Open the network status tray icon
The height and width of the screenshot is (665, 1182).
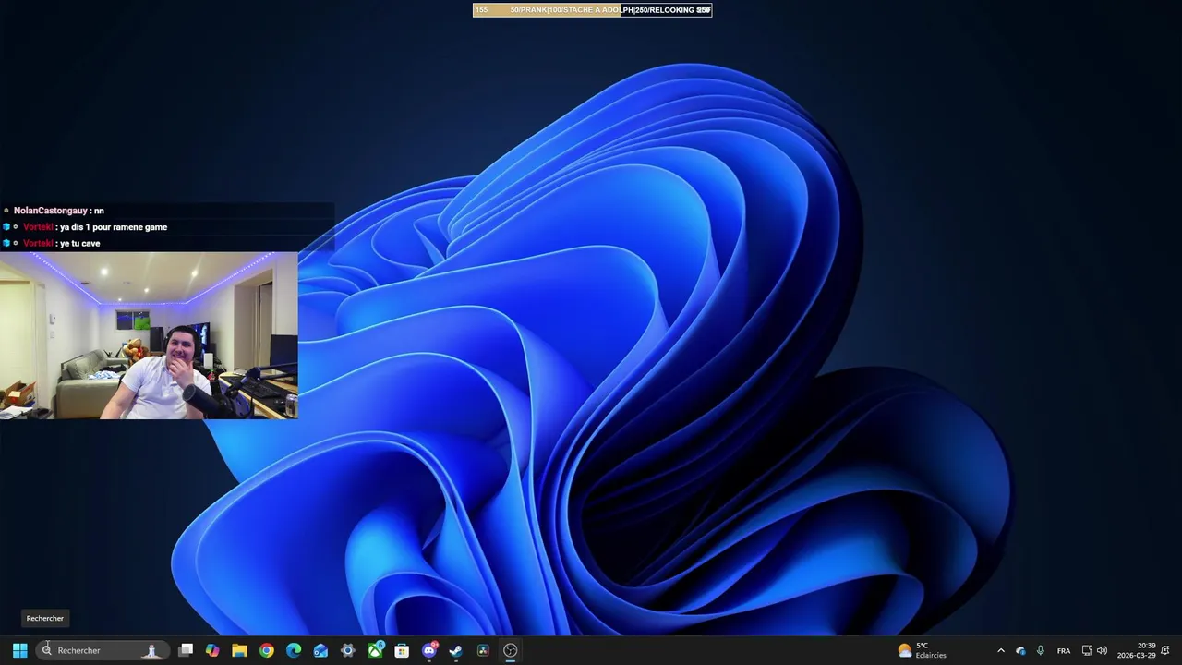pyautogui.click(x=1087, y=650)
